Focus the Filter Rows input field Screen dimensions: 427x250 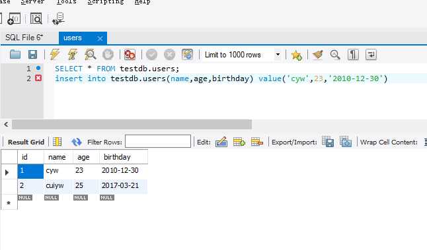pyautogui.click(x=158, y=141)
